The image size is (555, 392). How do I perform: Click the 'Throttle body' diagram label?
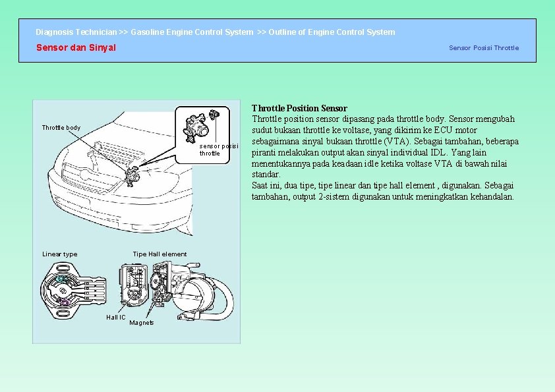[x=61, y=128]
